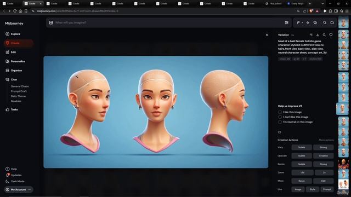
Task: Enter the Prompt Craft chat room
Action: (19, 91)
